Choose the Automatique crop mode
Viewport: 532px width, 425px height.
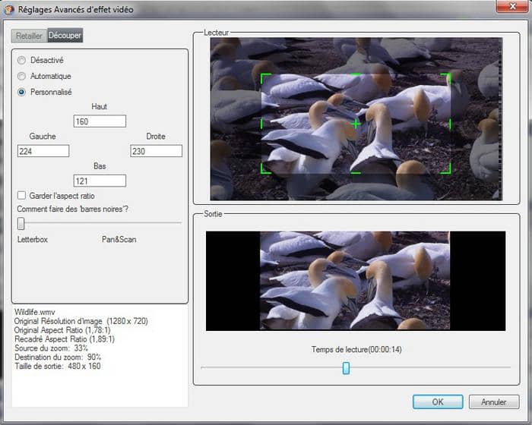pos(22,76)
